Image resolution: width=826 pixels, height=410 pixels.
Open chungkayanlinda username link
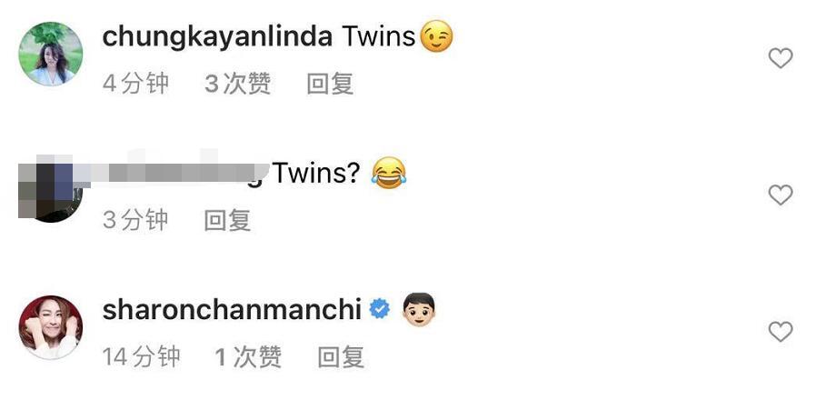217,37
